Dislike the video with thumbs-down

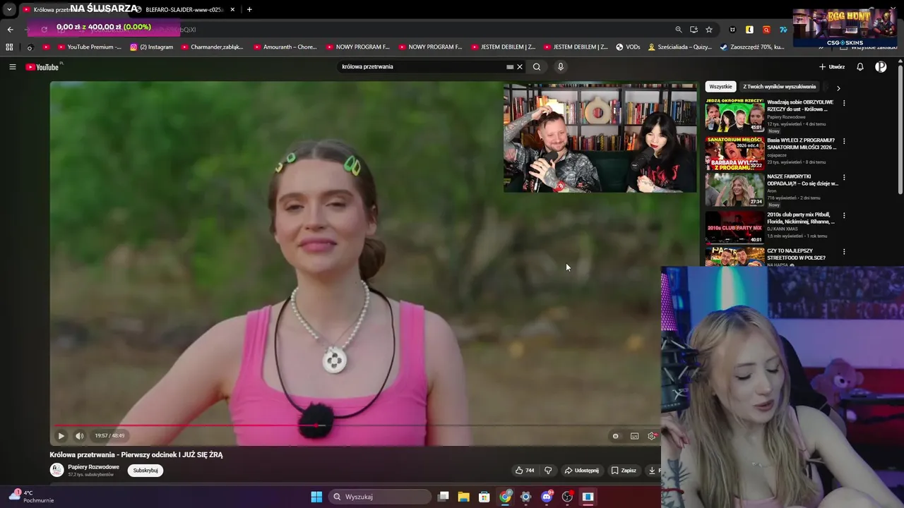[x=548, y=471]
